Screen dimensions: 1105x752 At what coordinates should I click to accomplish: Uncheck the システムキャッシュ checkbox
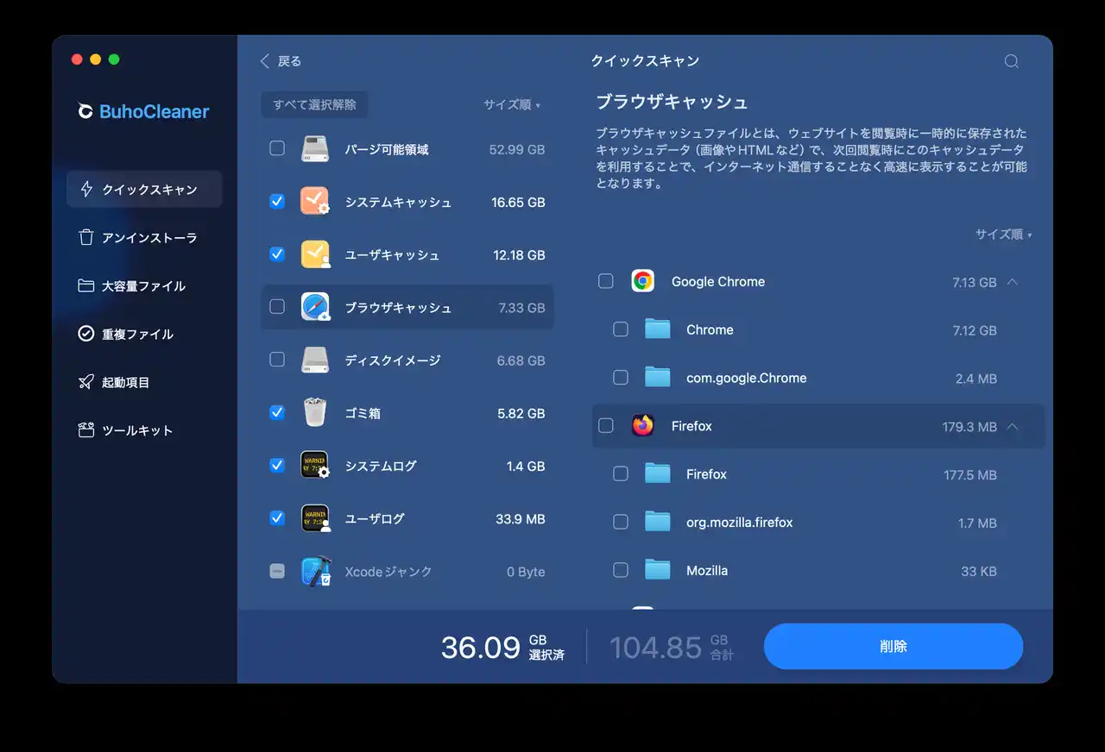coord(277,202)
